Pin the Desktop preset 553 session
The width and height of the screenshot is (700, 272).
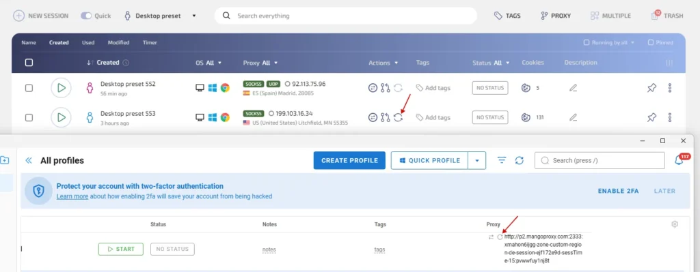pyautogui.click(x=651, y=117)
